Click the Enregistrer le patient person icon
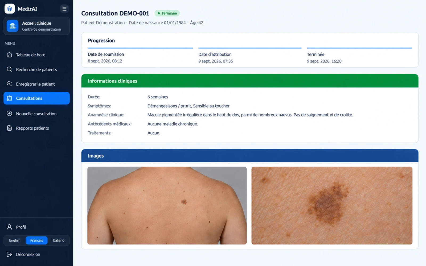Viewport: 426px width, 266px height. tap(9, 84)
